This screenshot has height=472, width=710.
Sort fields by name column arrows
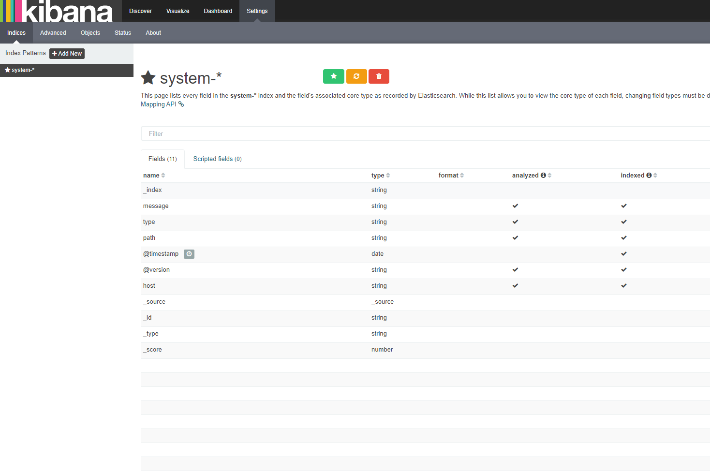163,176
